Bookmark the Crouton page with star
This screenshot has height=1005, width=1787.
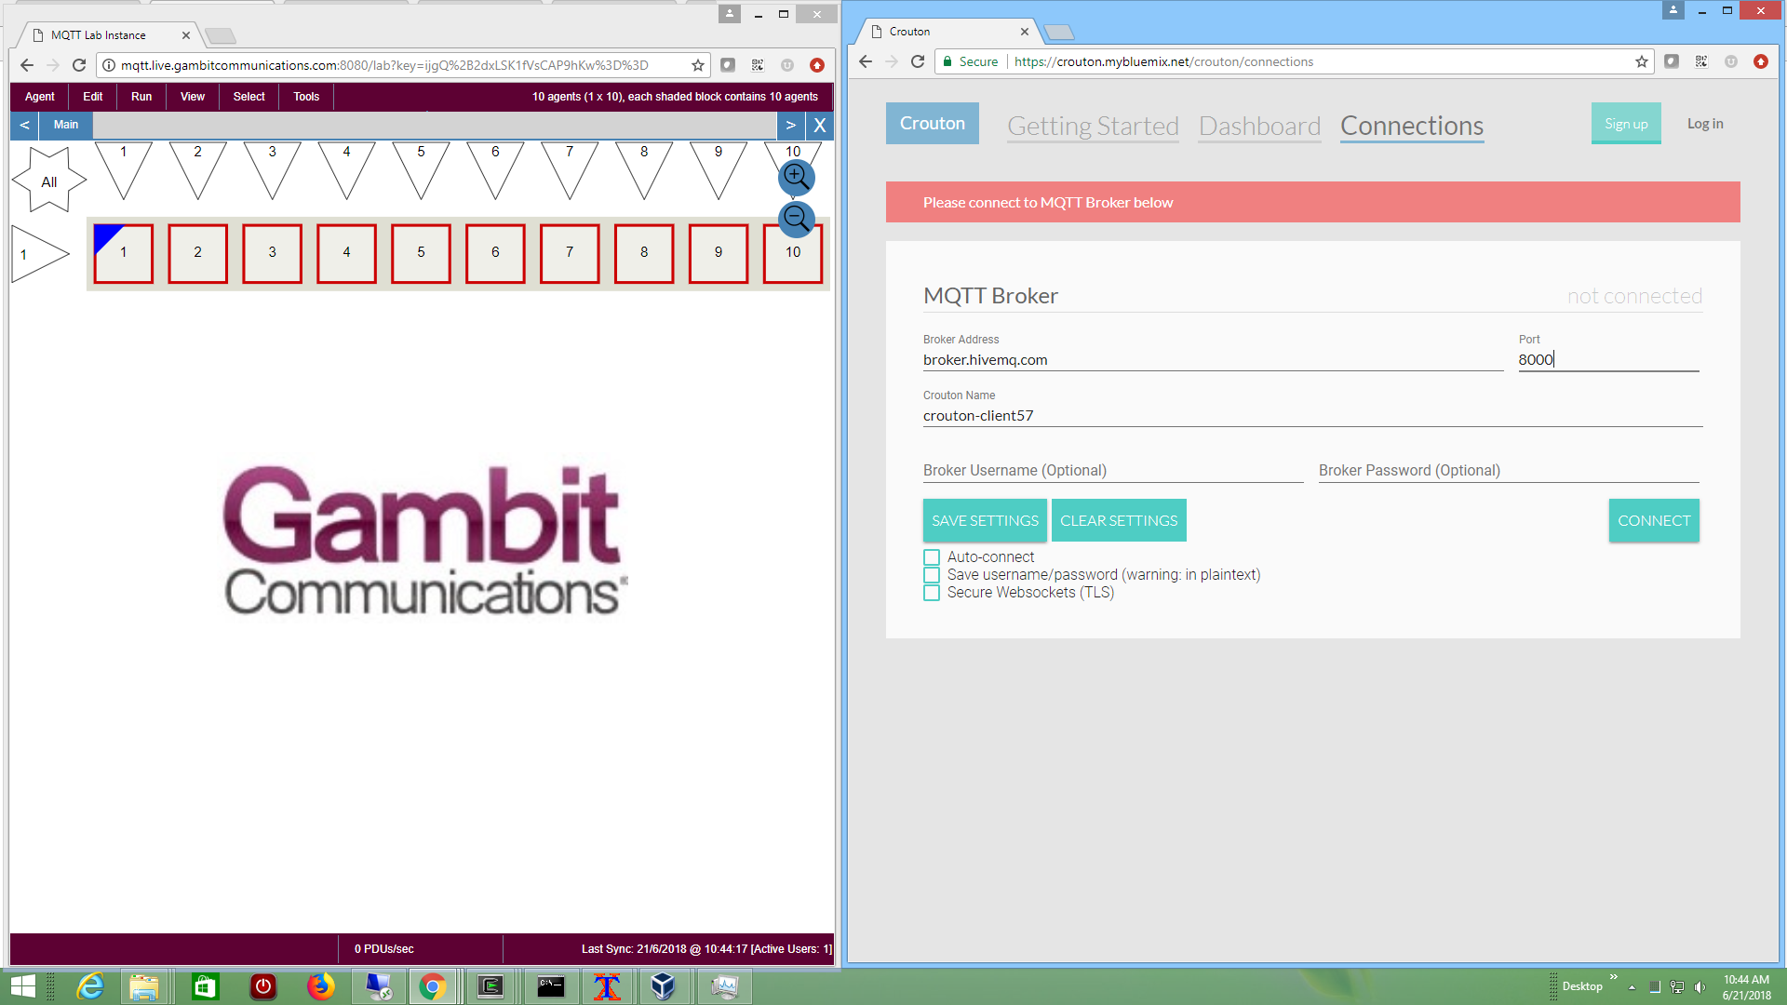click(x=1642, y=61)
